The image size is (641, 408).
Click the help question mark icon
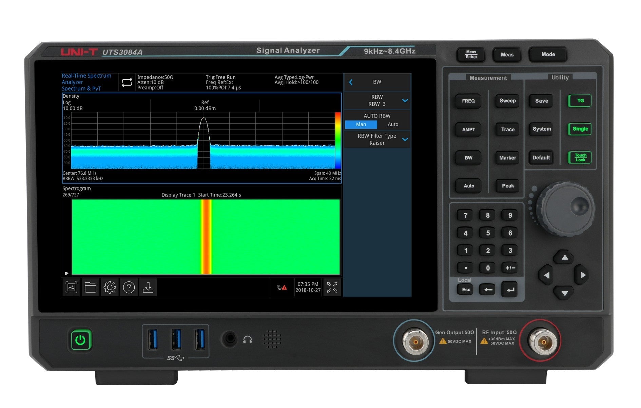click(129, 288)
